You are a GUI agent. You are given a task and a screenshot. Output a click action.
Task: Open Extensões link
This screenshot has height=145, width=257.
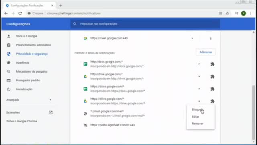pos(13,112)
